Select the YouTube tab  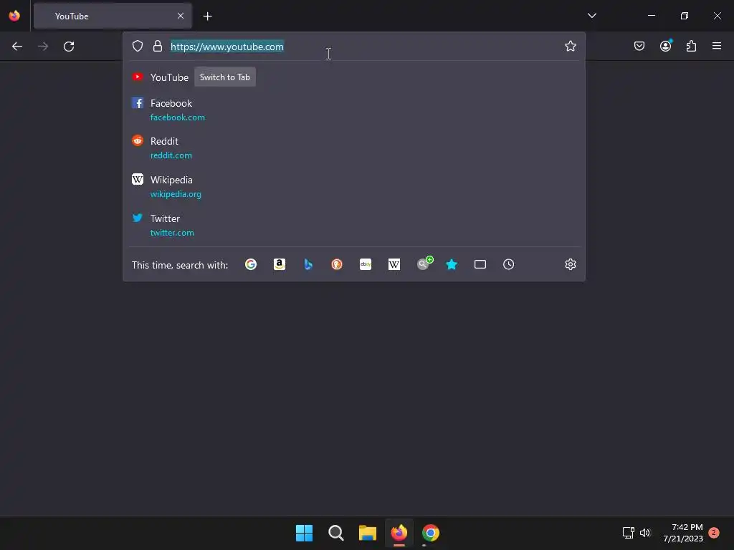(x=113, y=16)
